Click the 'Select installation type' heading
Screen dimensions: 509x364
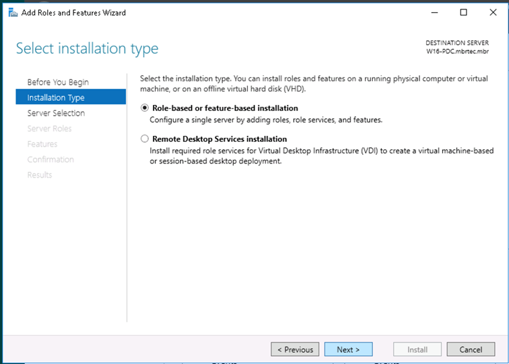(87, 48)
